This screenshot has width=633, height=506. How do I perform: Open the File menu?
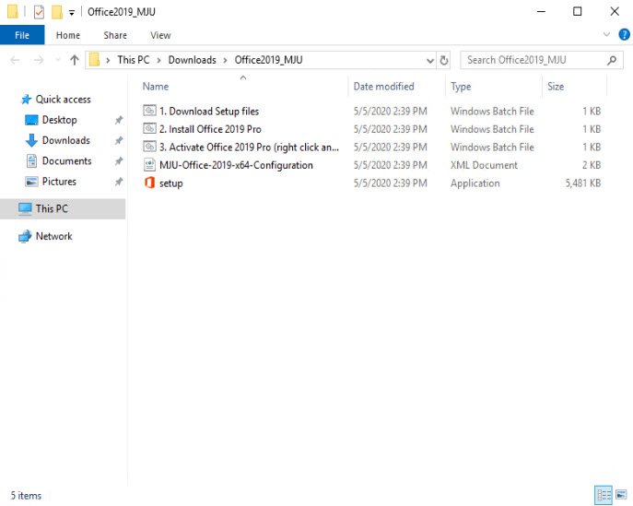(22, 35)
